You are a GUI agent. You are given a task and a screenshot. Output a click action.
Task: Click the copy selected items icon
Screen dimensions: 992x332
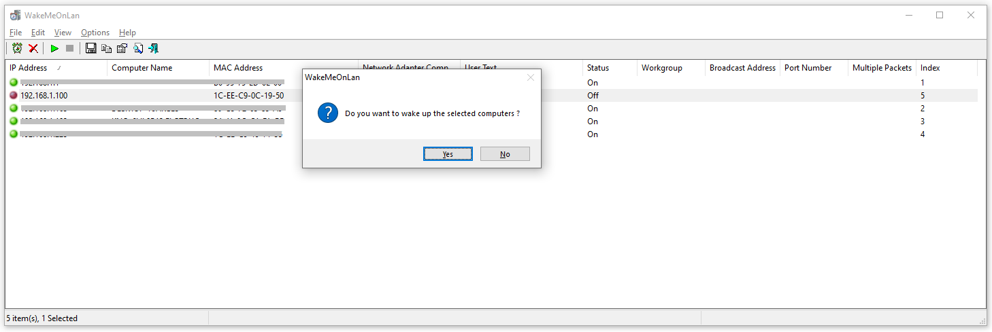tap(107, 48)
